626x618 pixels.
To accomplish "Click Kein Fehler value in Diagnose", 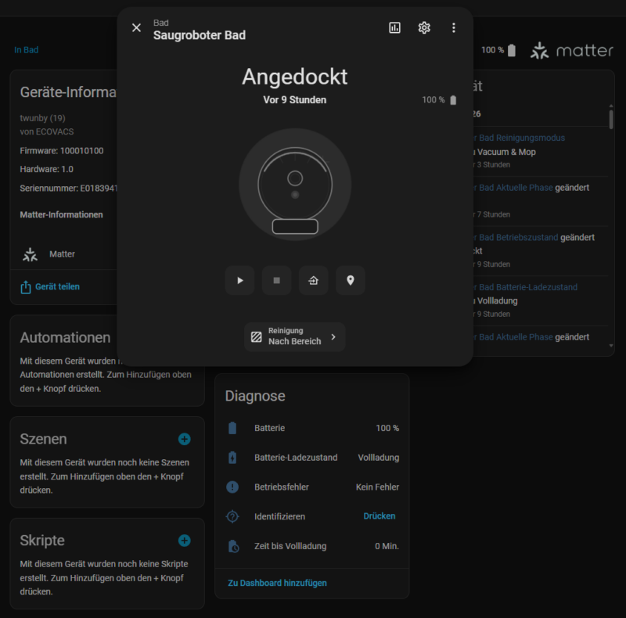I will pos(377,487).
